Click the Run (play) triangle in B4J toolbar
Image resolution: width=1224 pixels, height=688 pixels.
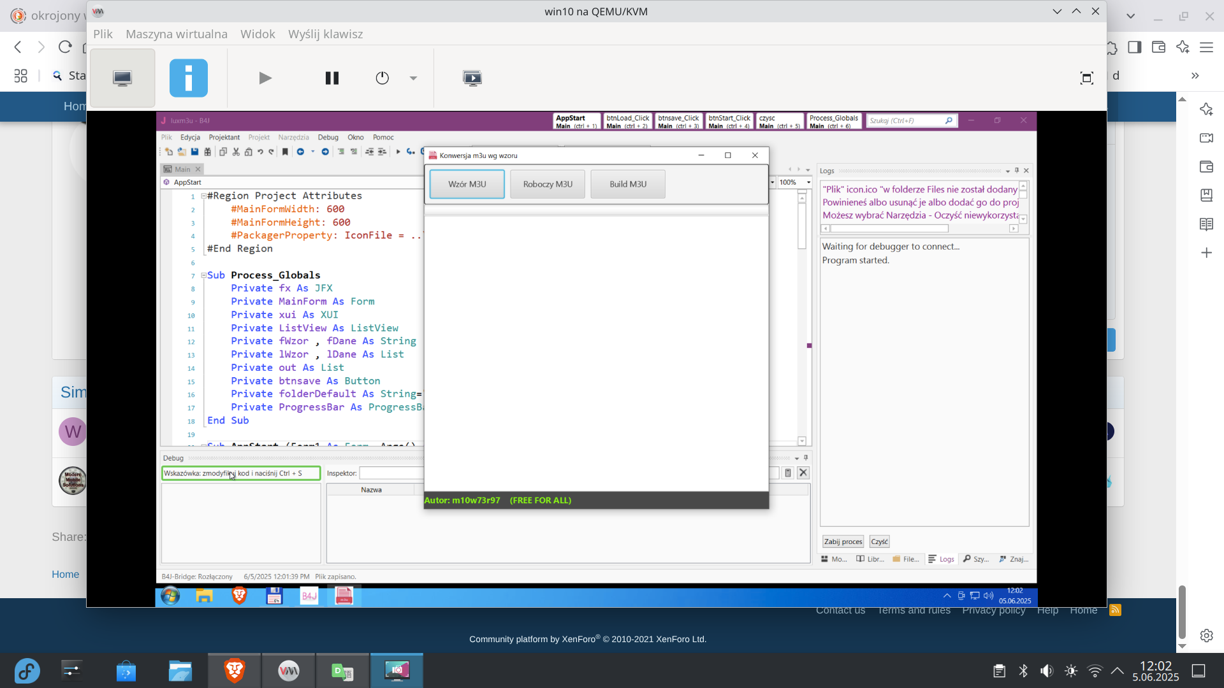click(x=398, y=152)
